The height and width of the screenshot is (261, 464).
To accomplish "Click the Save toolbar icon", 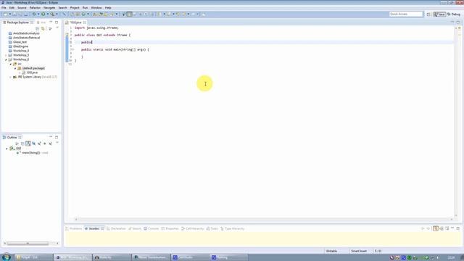I will pyautogui.click(x=14, y=14).
